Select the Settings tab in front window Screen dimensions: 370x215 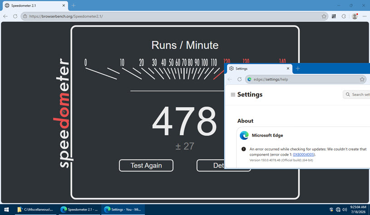click(x=260, y=68)
